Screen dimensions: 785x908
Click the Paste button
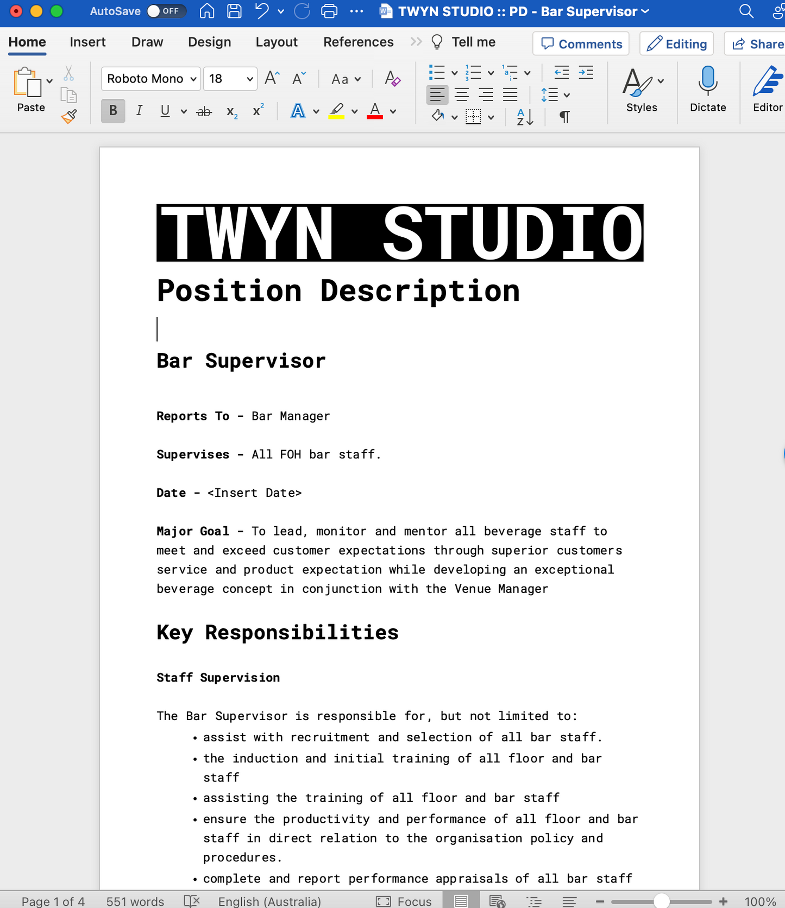tap(28, 90)
